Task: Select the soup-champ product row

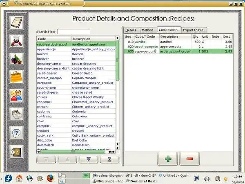Action: (x=76, y=88)
